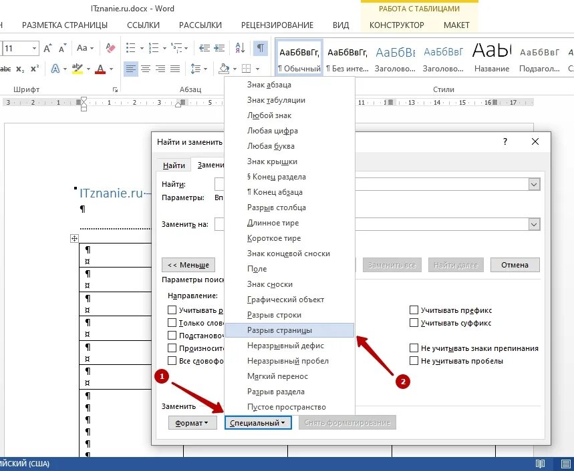Apply the Без интервала style
Viewport: 574px width, 471px height.
[347, 58]
